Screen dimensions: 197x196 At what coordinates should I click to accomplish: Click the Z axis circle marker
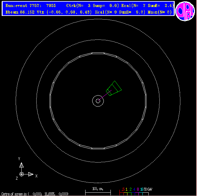pos(22,174)
